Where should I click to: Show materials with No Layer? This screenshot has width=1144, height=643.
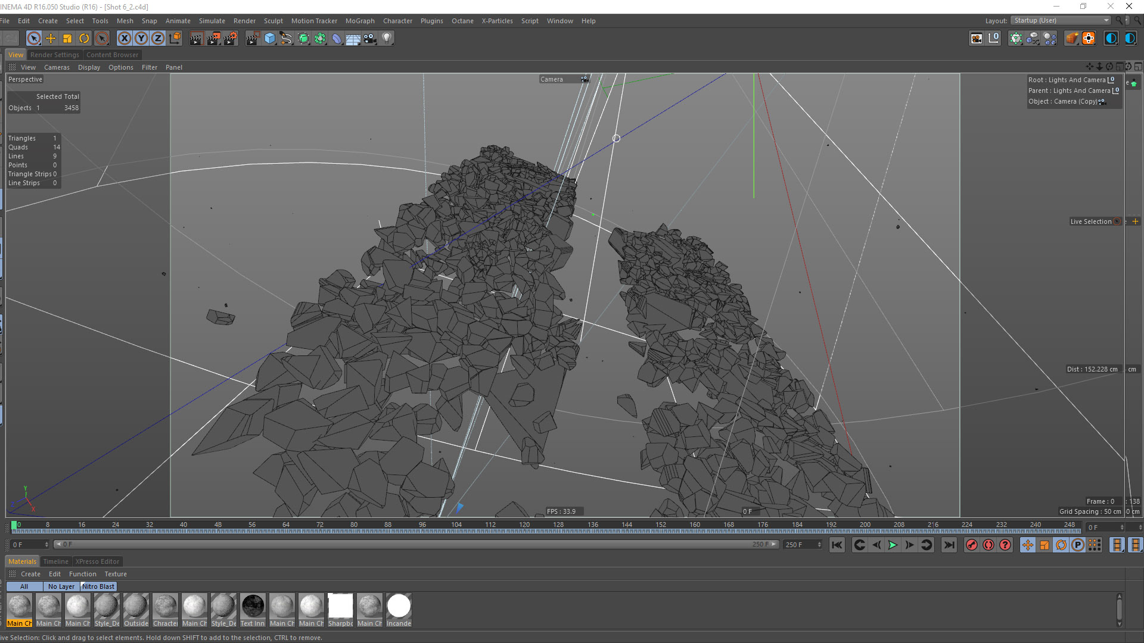click(61, 586)
